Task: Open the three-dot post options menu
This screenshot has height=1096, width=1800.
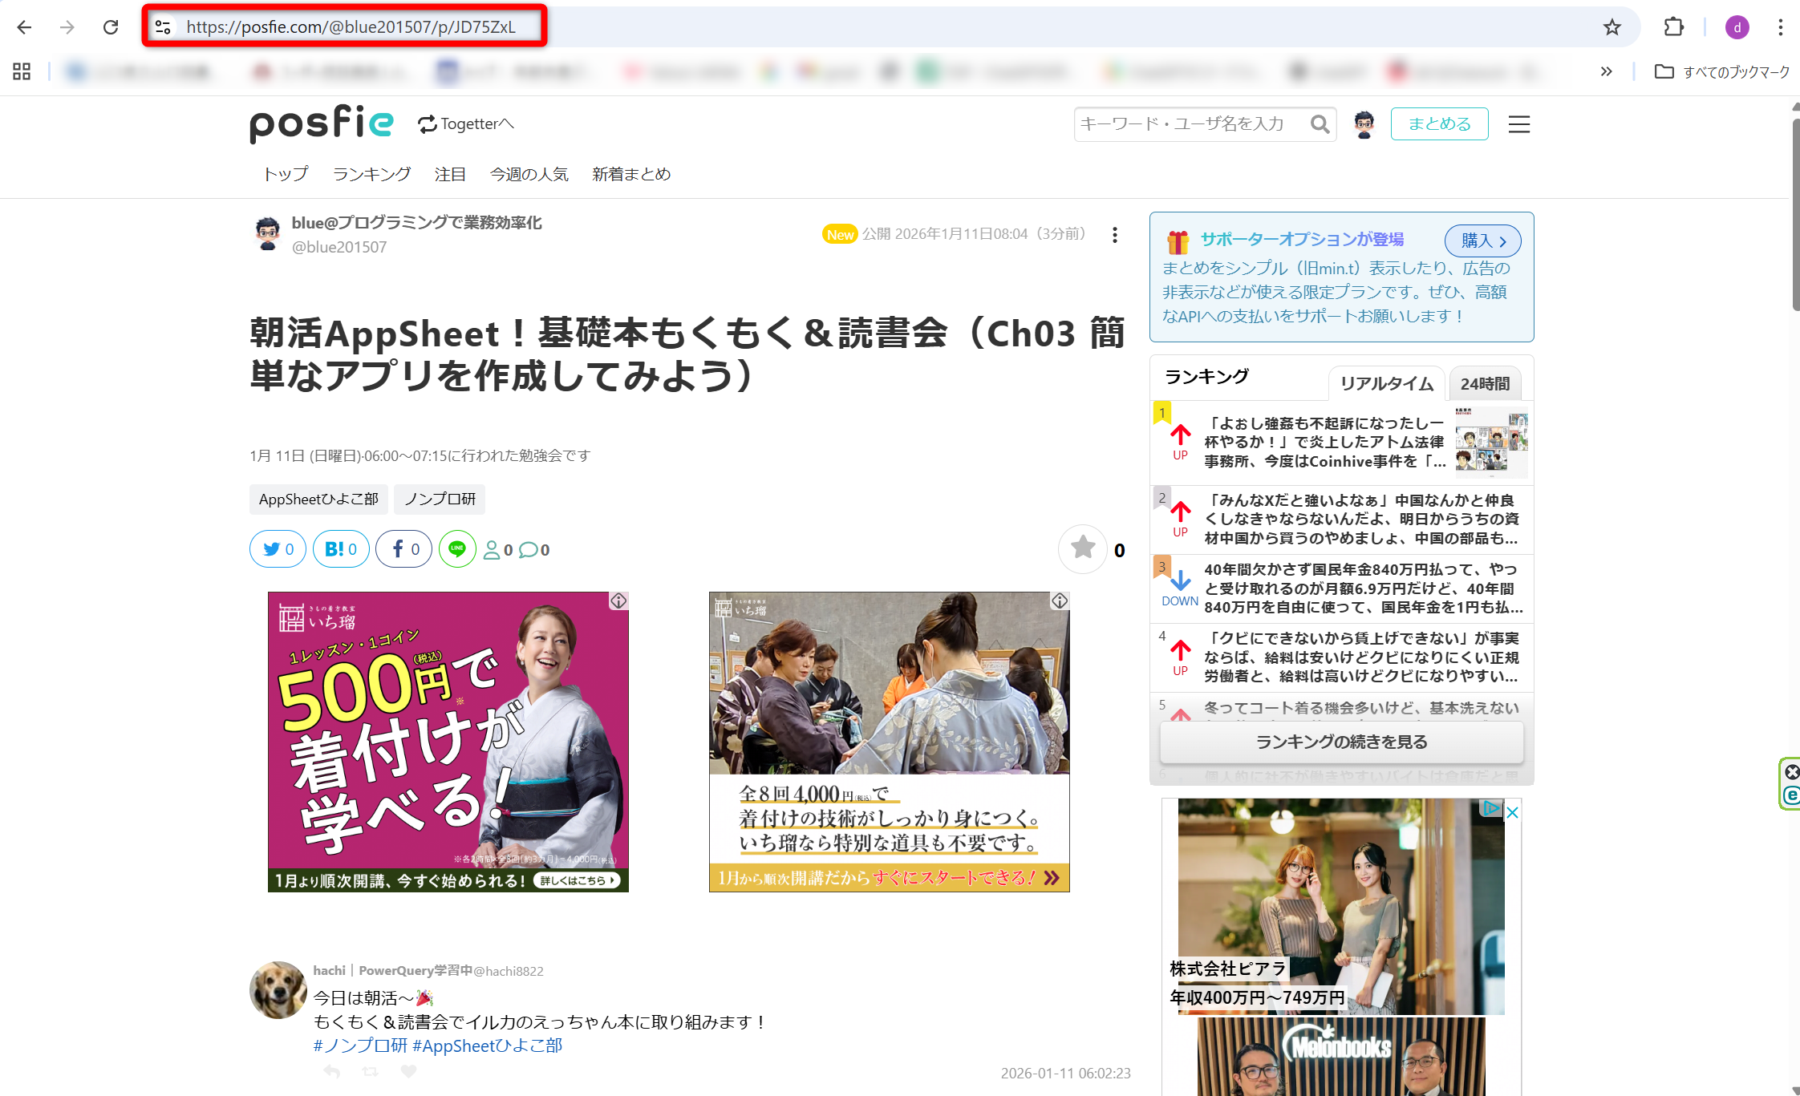Action: point(1114,235)
